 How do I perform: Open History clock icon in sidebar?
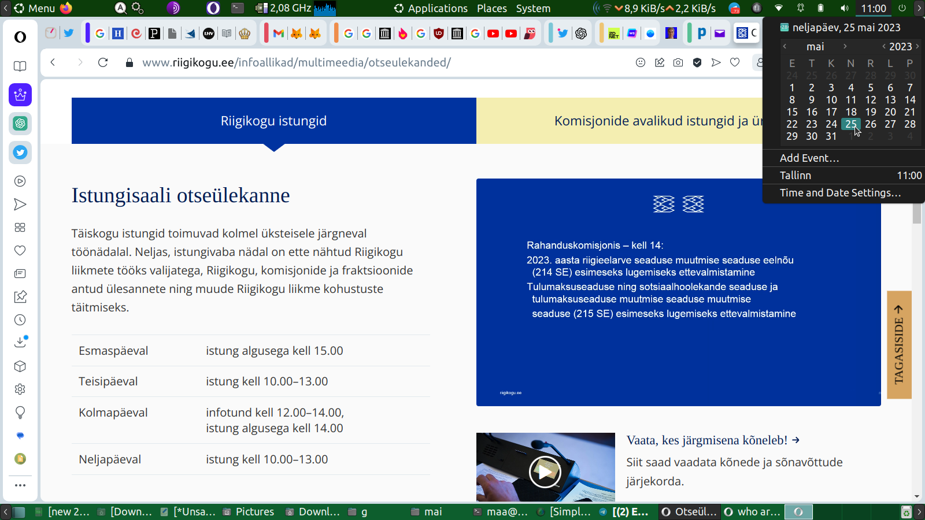point(20,320)
